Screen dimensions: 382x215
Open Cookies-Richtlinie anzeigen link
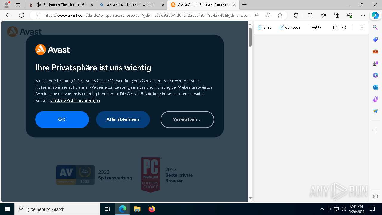point(75,100)
